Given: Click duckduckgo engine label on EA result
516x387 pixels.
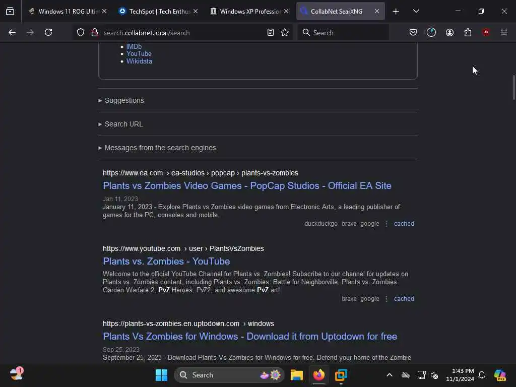Looking at the screenshot, I should pyautogui.click(x=321, y=224).
